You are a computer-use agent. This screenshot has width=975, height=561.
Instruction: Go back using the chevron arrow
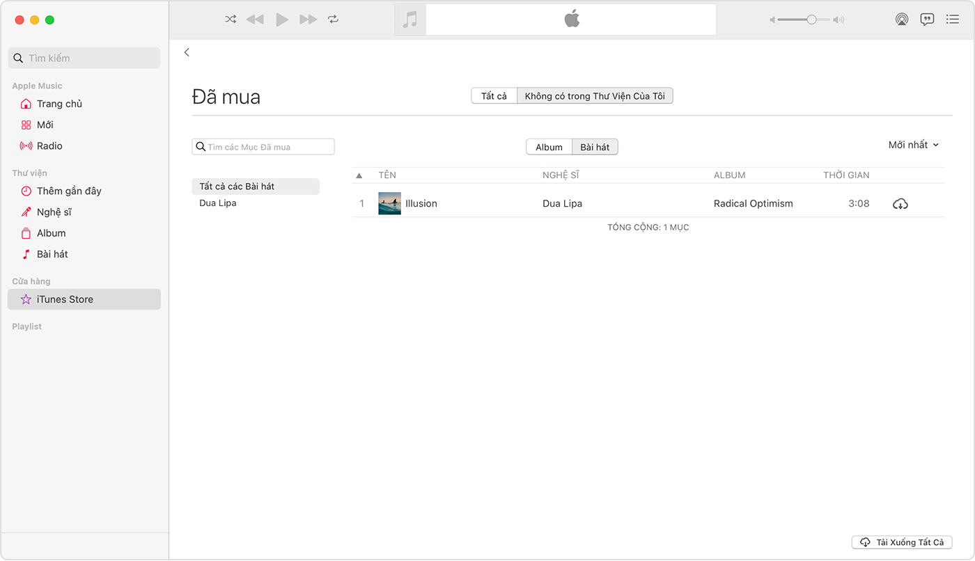tap(187, 52)
